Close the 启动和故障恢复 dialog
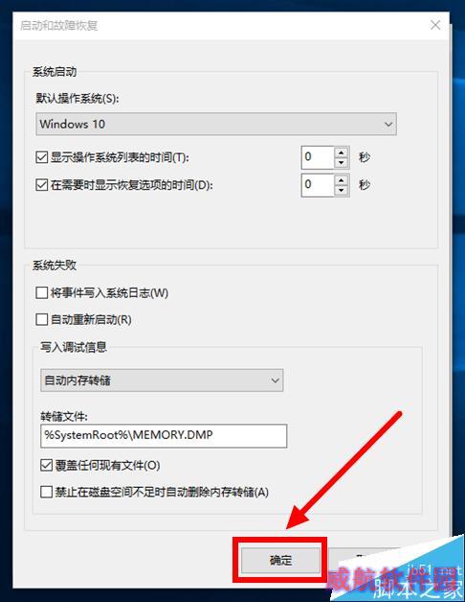The width and height of the screenshot is (465, 602). coord(435,25)
